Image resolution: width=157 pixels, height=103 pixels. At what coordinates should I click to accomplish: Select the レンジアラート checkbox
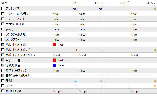coord(3,40)
